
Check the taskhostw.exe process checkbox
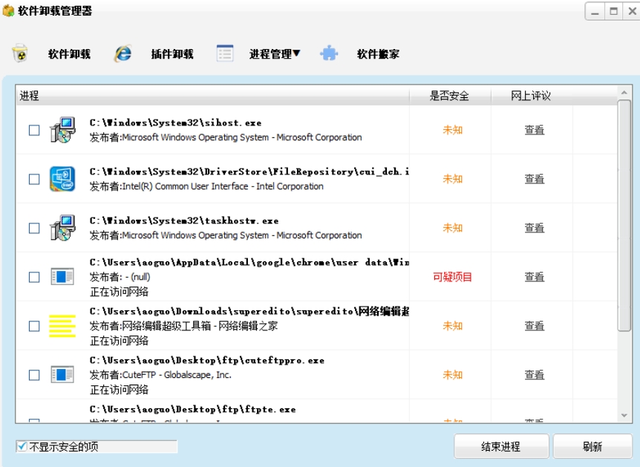[x=34, y=228]
